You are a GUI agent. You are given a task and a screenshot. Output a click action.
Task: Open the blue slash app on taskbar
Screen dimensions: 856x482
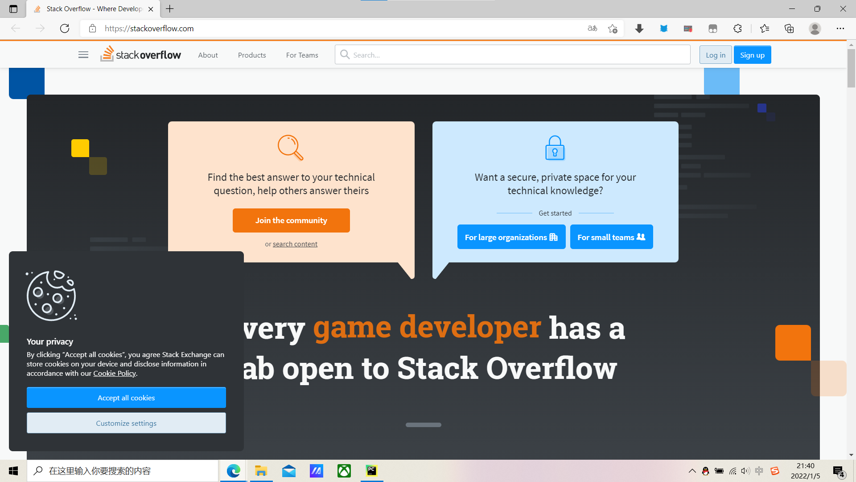point(317,471)
